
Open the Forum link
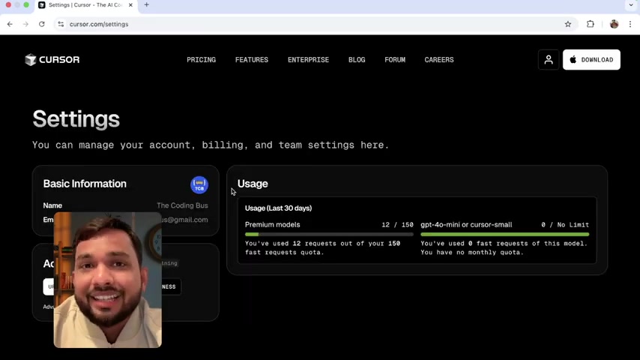[395, 60]
